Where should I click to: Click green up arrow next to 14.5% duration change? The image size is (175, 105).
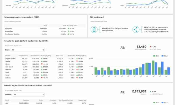point(68,34)
